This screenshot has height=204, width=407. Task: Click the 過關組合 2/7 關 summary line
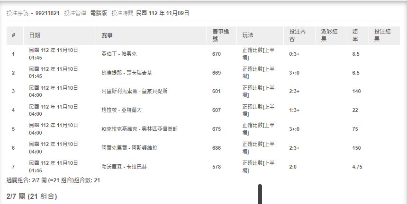pyautogui.click(x=53, y=180)
